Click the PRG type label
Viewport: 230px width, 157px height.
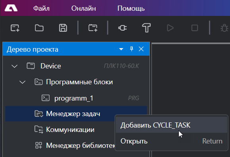[x=134, y=98]
